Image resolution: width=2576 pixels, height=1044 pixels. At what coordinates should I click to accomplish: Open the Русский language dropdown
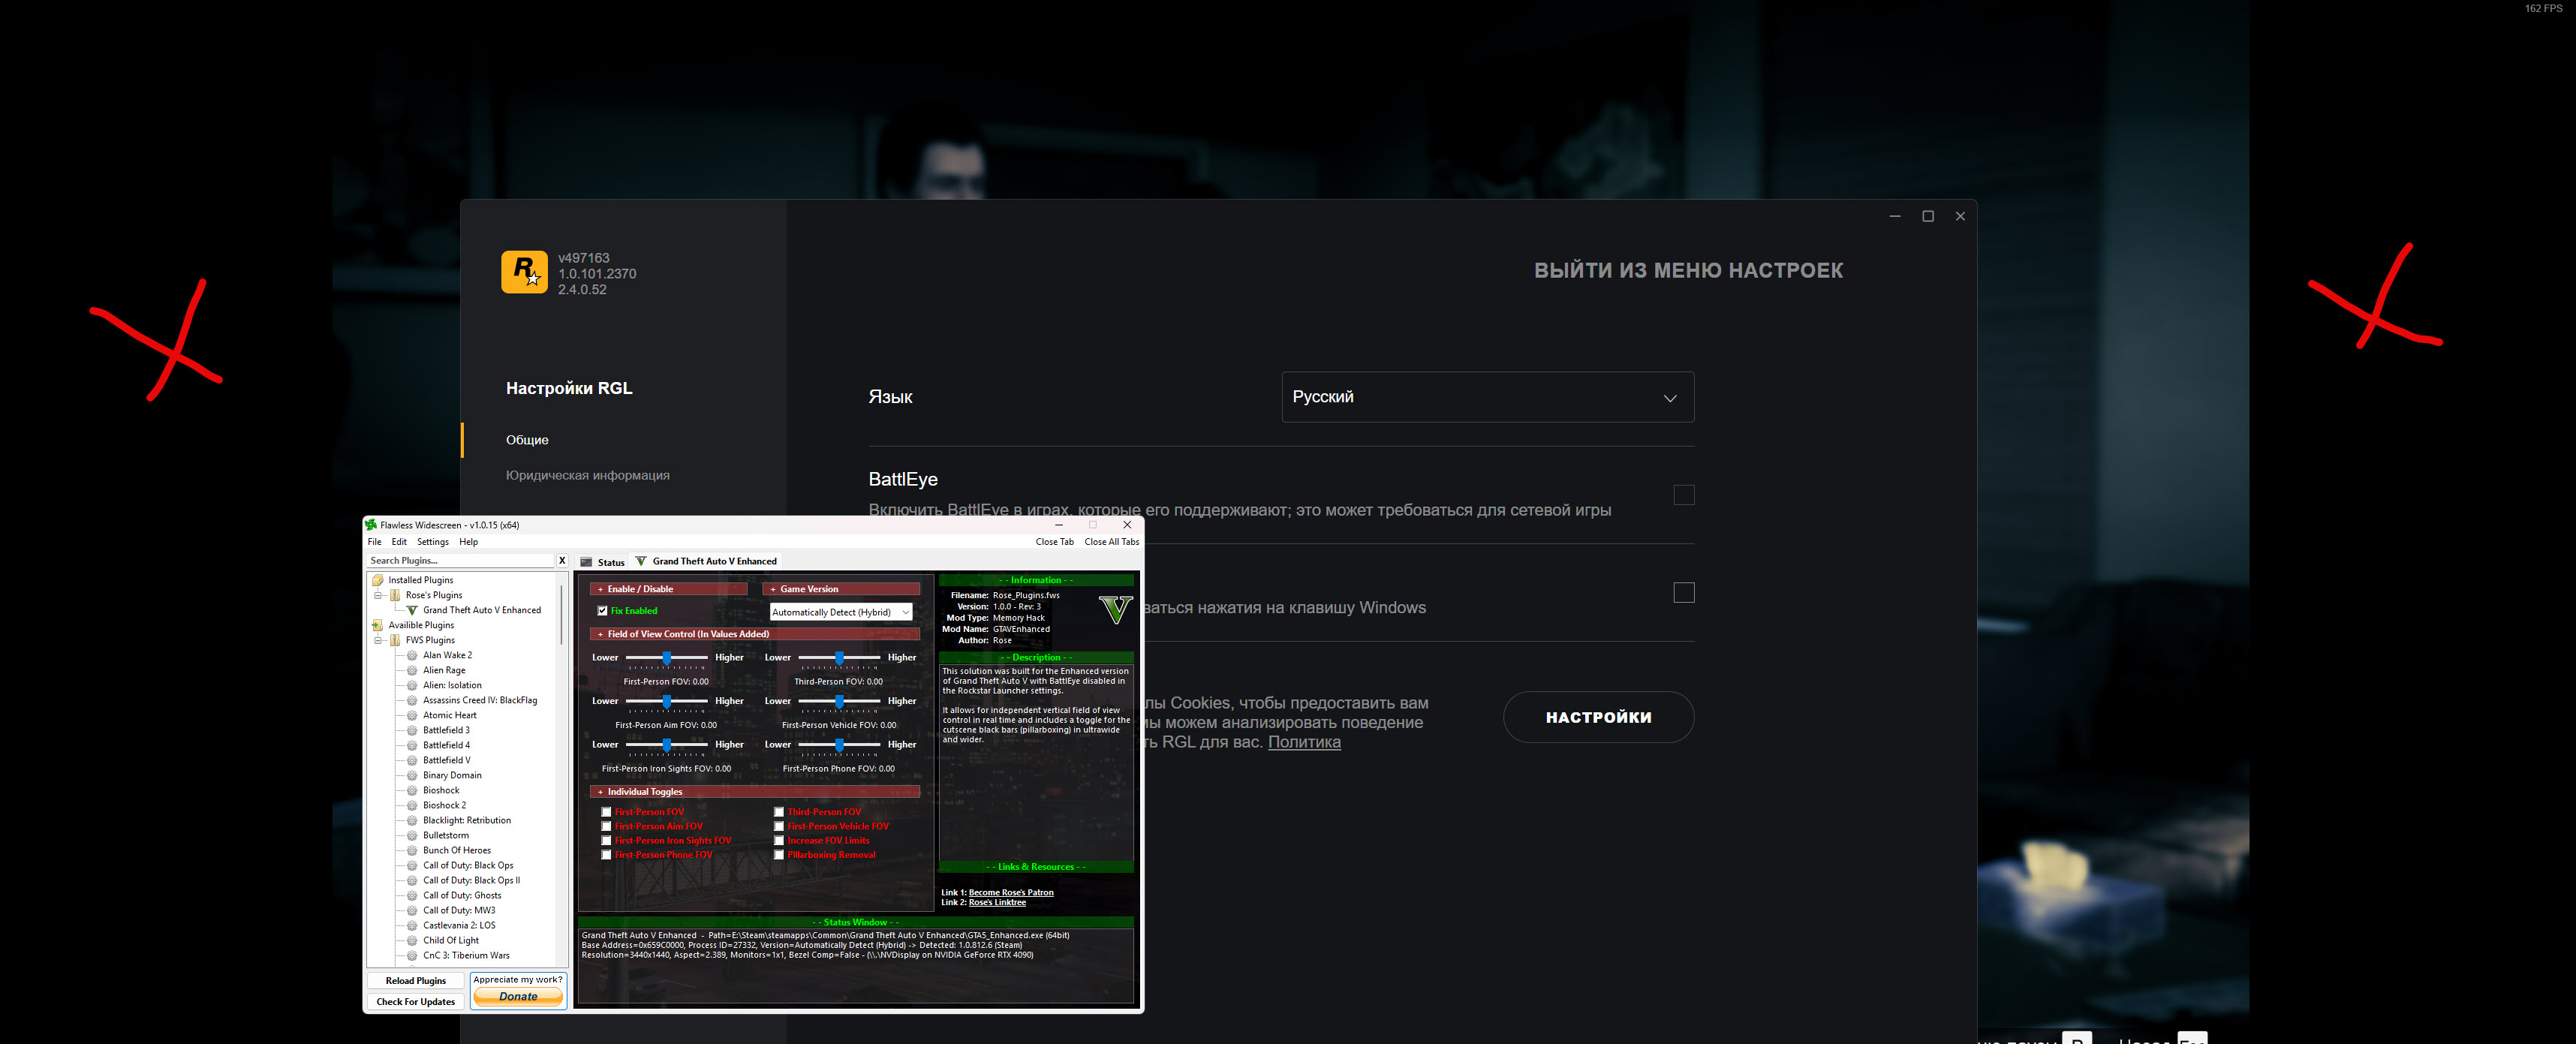pyautogui.click(x=1487, y=397)
